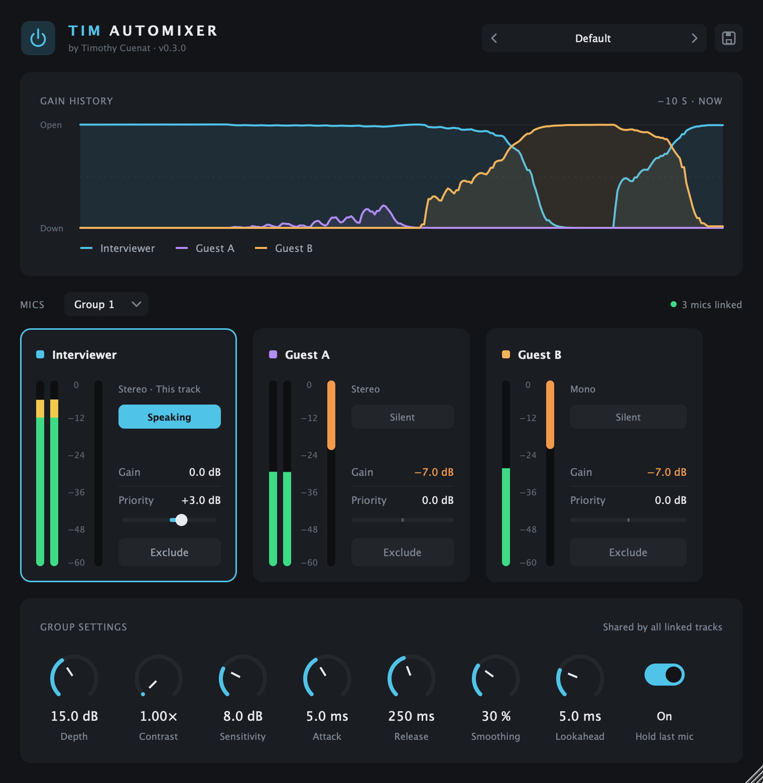Go to previous preset arrow
763x783 pixels.
[x=494, y=38]
